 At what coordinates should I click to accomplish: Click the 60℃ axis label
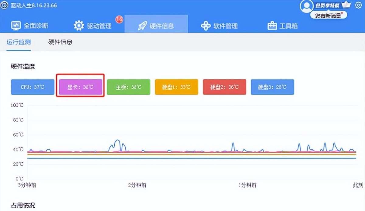click(x=19, y=135)
